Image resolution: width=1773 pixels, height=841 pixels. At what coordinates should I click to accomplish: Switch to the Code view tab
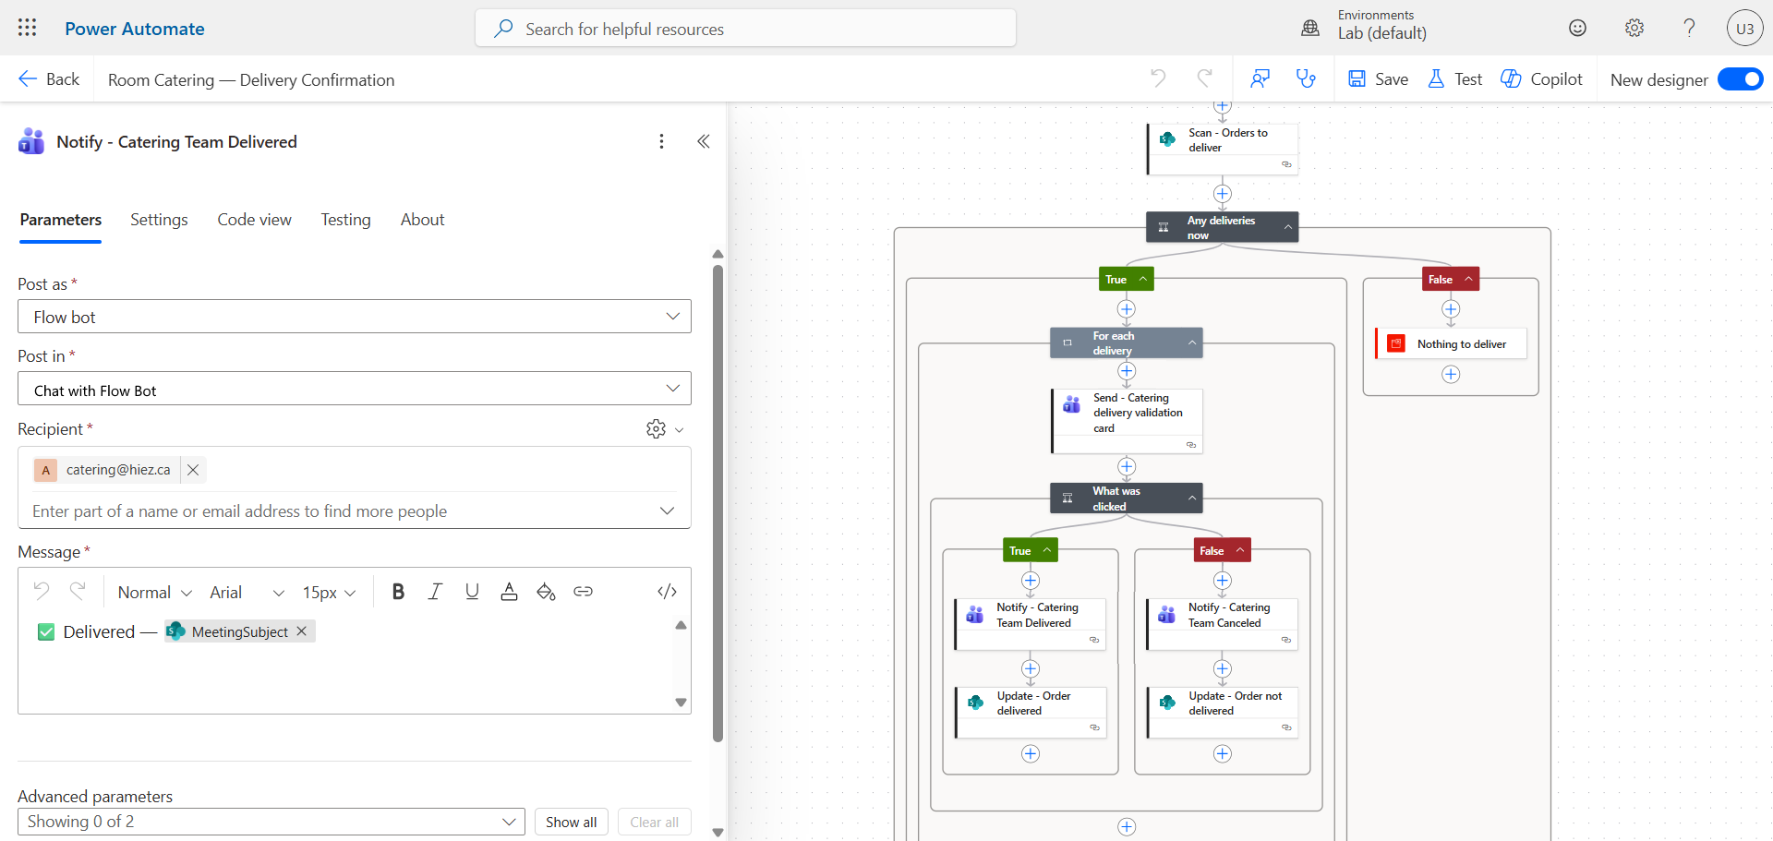[255, 220]
